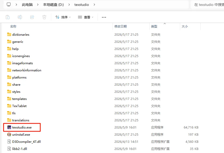Click the date of texstudio.exe row

125,127
